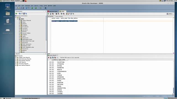Click Terminal in the bottom taskbar
The image size is (177, 99).
[7, 98]
